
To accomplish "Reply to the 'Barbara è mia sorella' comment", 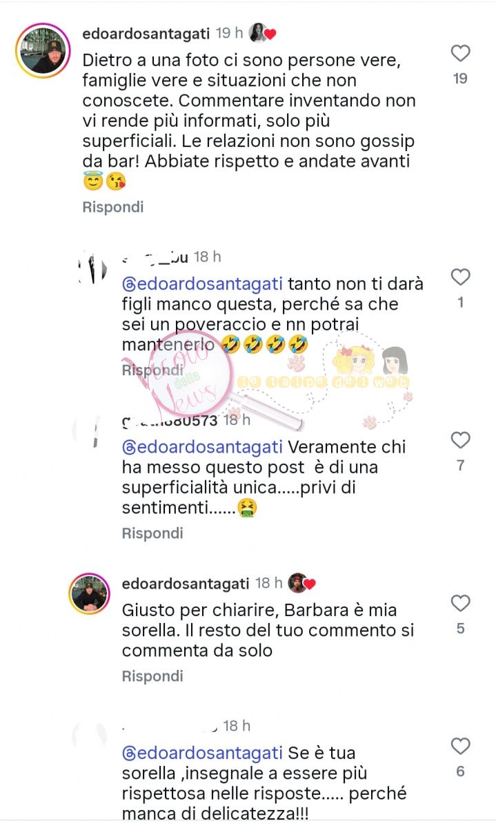I will point(152,677).
